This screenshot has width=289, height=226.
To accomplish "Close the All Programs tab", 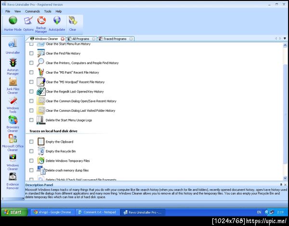I will coord(94,39).
